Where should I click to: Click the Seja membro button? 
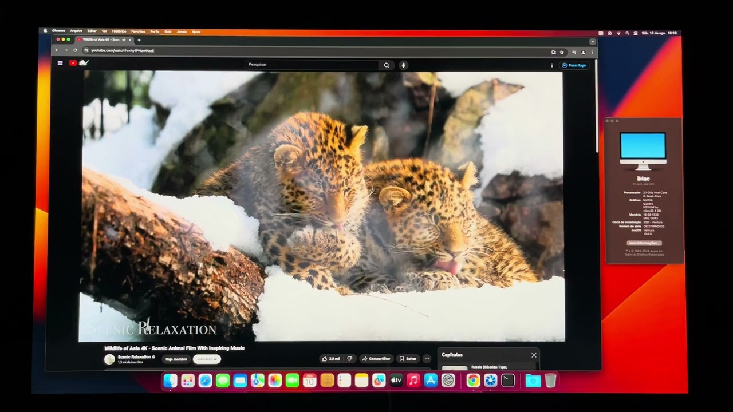(176, 359)
